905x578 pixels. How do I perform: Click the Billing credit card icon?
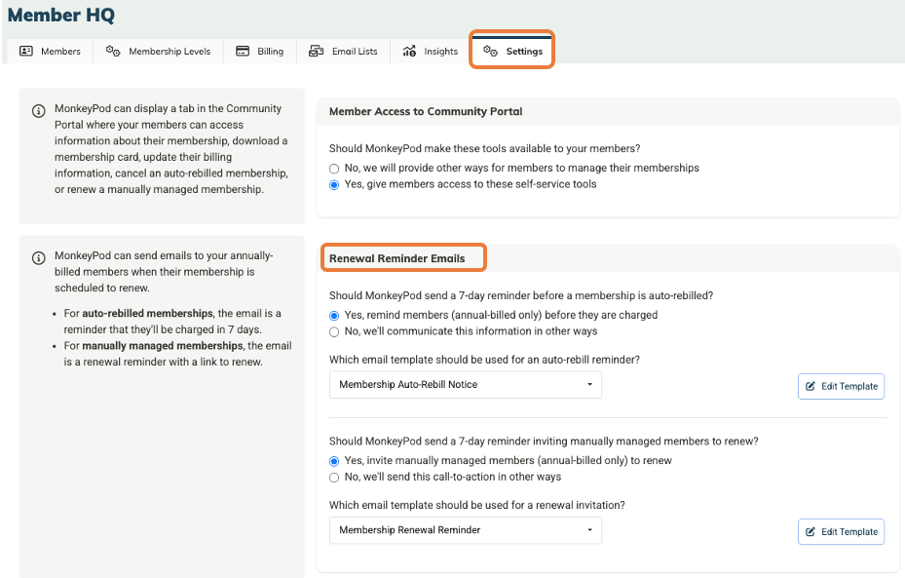pyautogui.click(x=243, y=51)
